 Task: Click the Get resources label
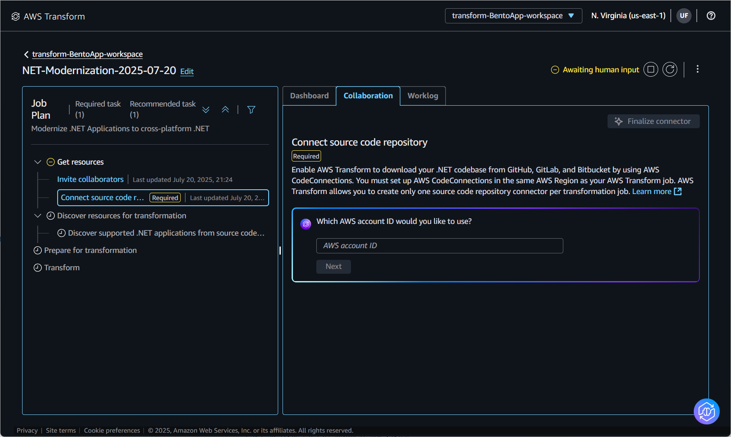tap(81, 162)
